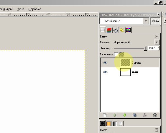Open the Document History tab icon
This screenshot has height=133, width=166.
(x=121, y=124)
